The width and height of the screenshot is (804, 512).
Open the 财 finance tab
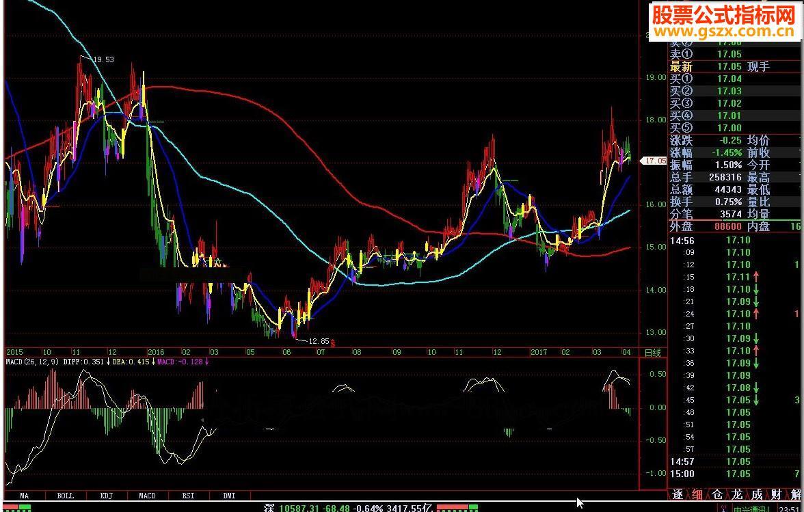(776, 495)
